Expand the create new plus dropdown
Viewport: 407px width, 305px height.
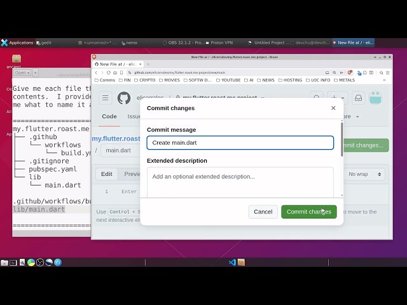point(338,97)
